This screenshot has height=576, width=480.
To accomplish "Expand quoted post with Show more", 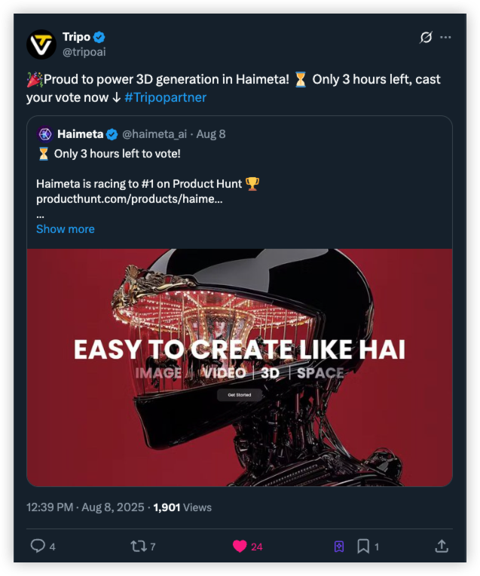I will tap(66, 228).
